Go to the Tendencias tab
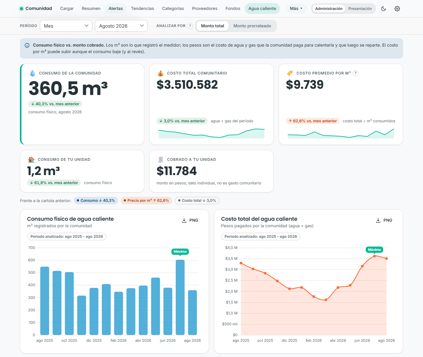This screenshot has height=357, width=423. [x=142, y=9]
